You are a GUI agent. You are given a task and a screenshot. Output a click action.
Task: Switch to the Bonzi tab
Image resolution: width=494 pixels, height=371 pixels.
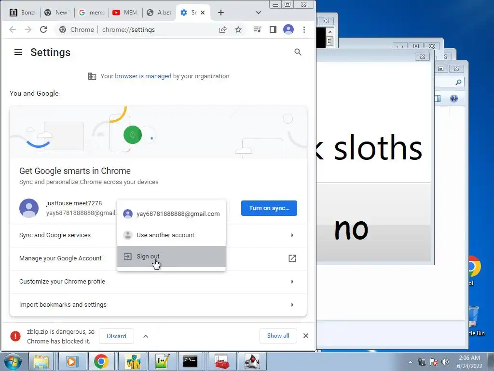coord(23,13)
